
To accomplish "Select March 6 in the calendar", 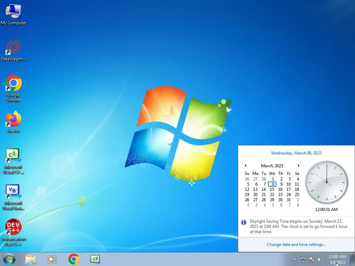I will click(256, 184).
